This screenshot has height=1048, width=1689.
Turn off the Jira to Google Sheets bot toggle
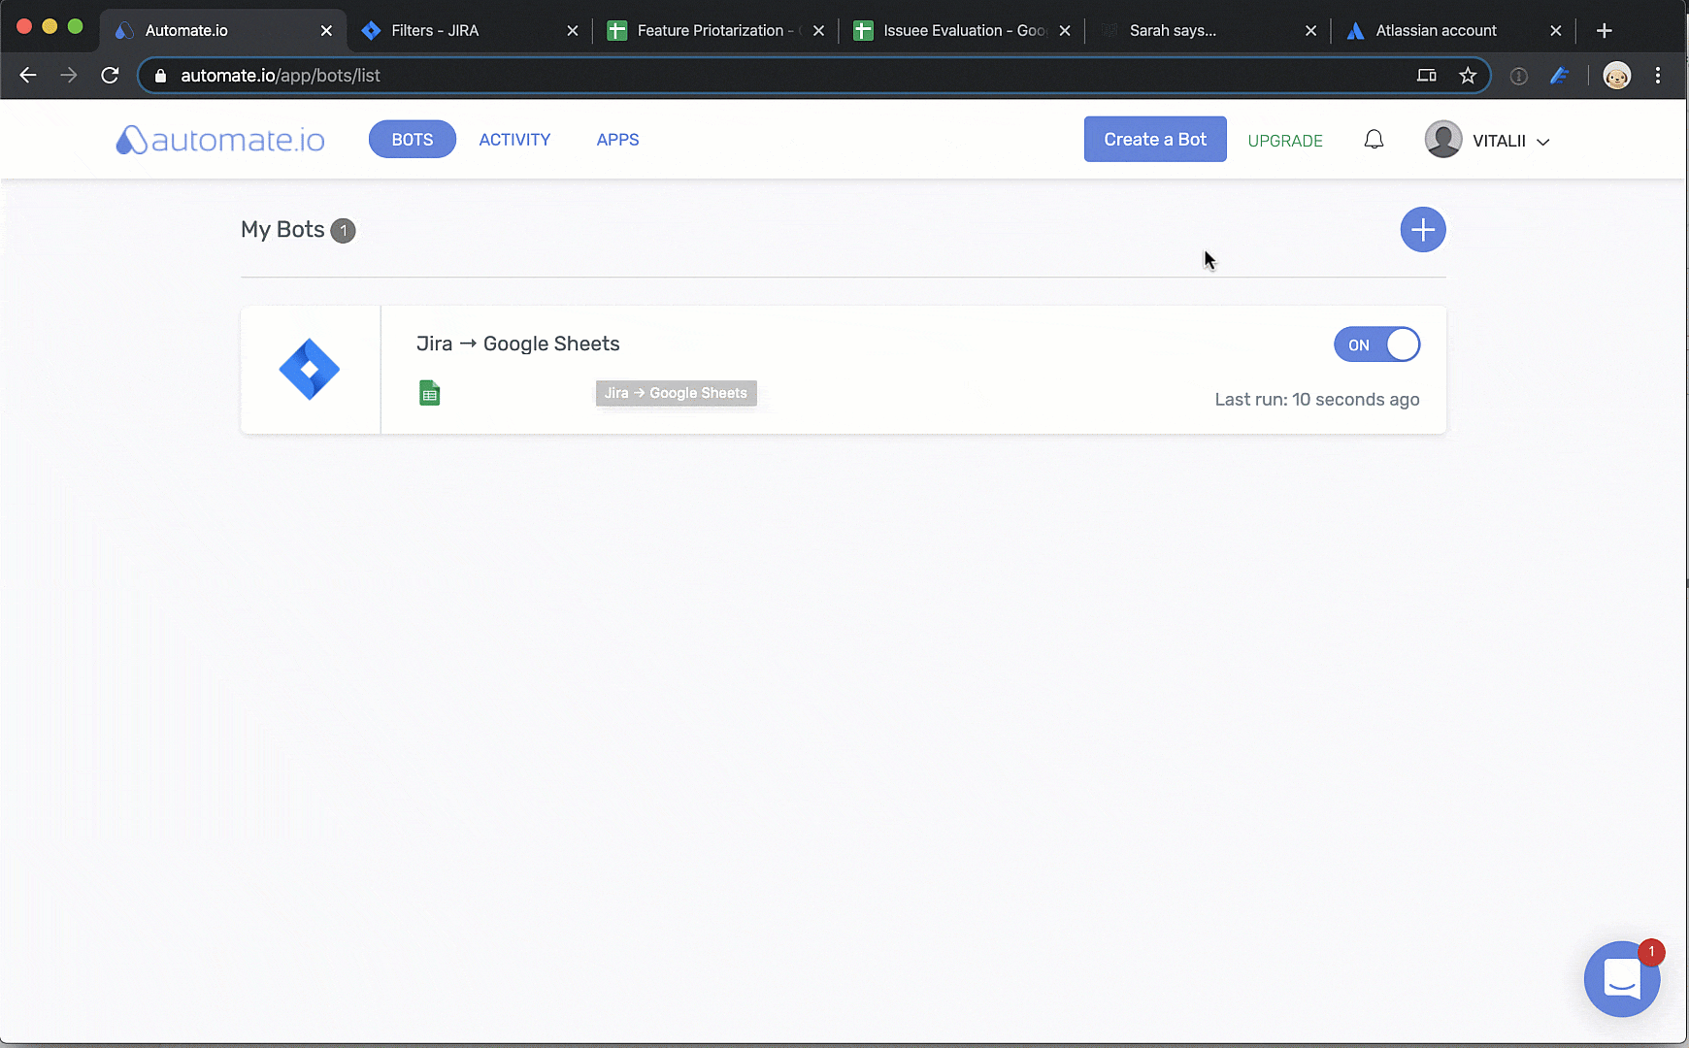[1376, 344]
